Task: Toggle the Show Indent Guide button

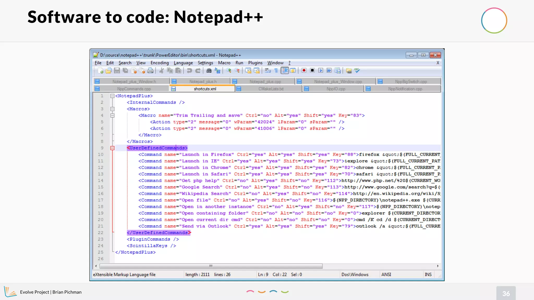Action: click(285, 71)
